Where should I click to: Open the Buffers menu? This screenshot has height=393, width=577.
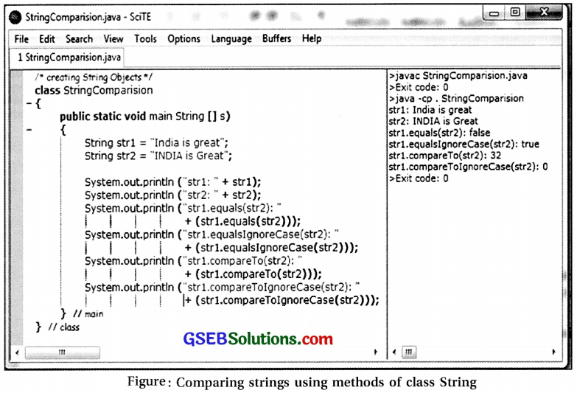coord(277,38)
